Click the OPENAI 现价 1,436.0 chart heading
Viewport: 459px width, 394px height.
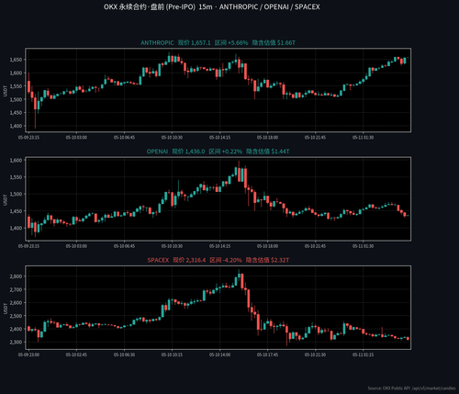tap(218, 152)
